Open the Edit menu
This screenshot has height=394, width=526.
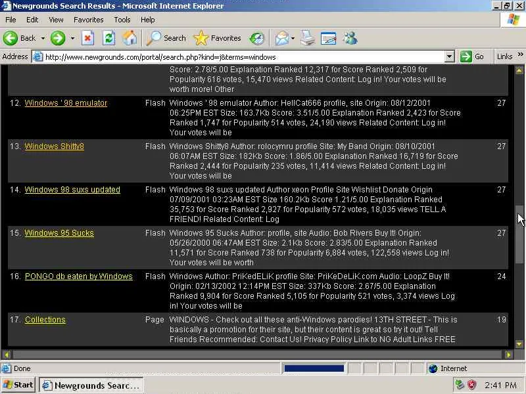tap(32, 20)
